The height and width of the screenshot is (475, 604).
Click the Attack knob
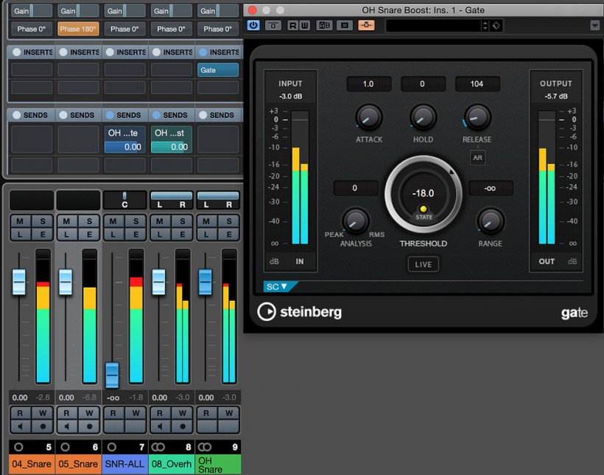point(368,117)
